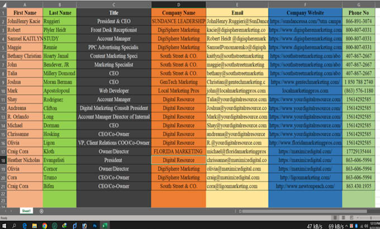This screenshot has width=380, height=229.
Task: Open the Sheet1 tab
Action: 26,211
